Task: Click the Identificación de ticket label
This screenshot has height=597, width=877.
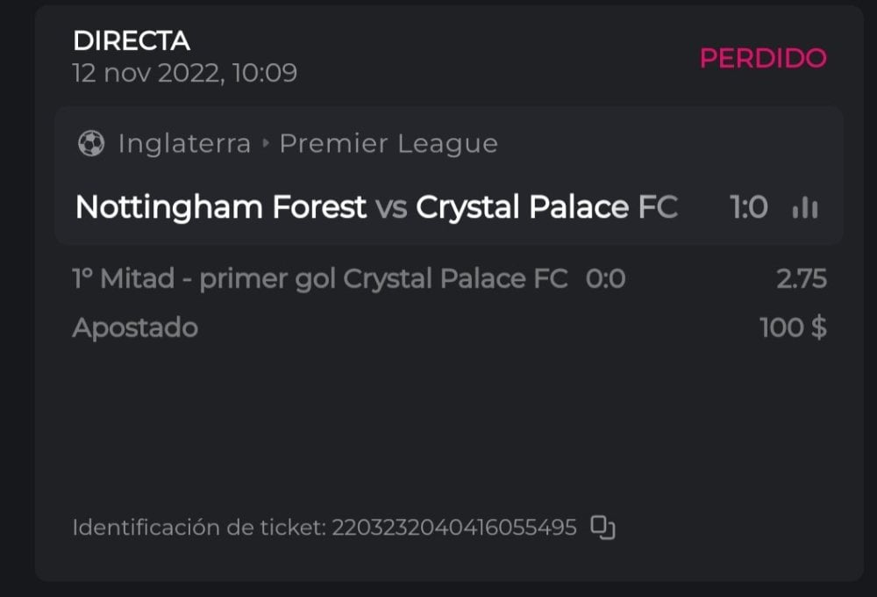Action: pos(199,528)
